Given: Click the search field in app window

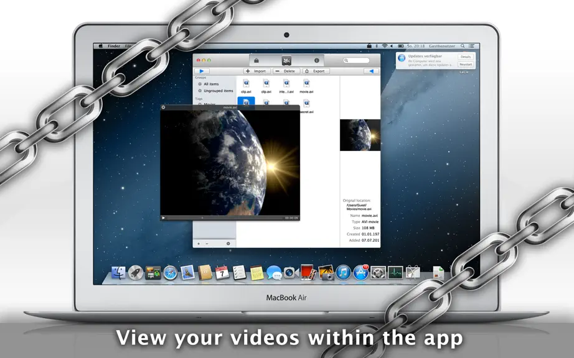Looking at the screenshot, I should coord(356,60).
